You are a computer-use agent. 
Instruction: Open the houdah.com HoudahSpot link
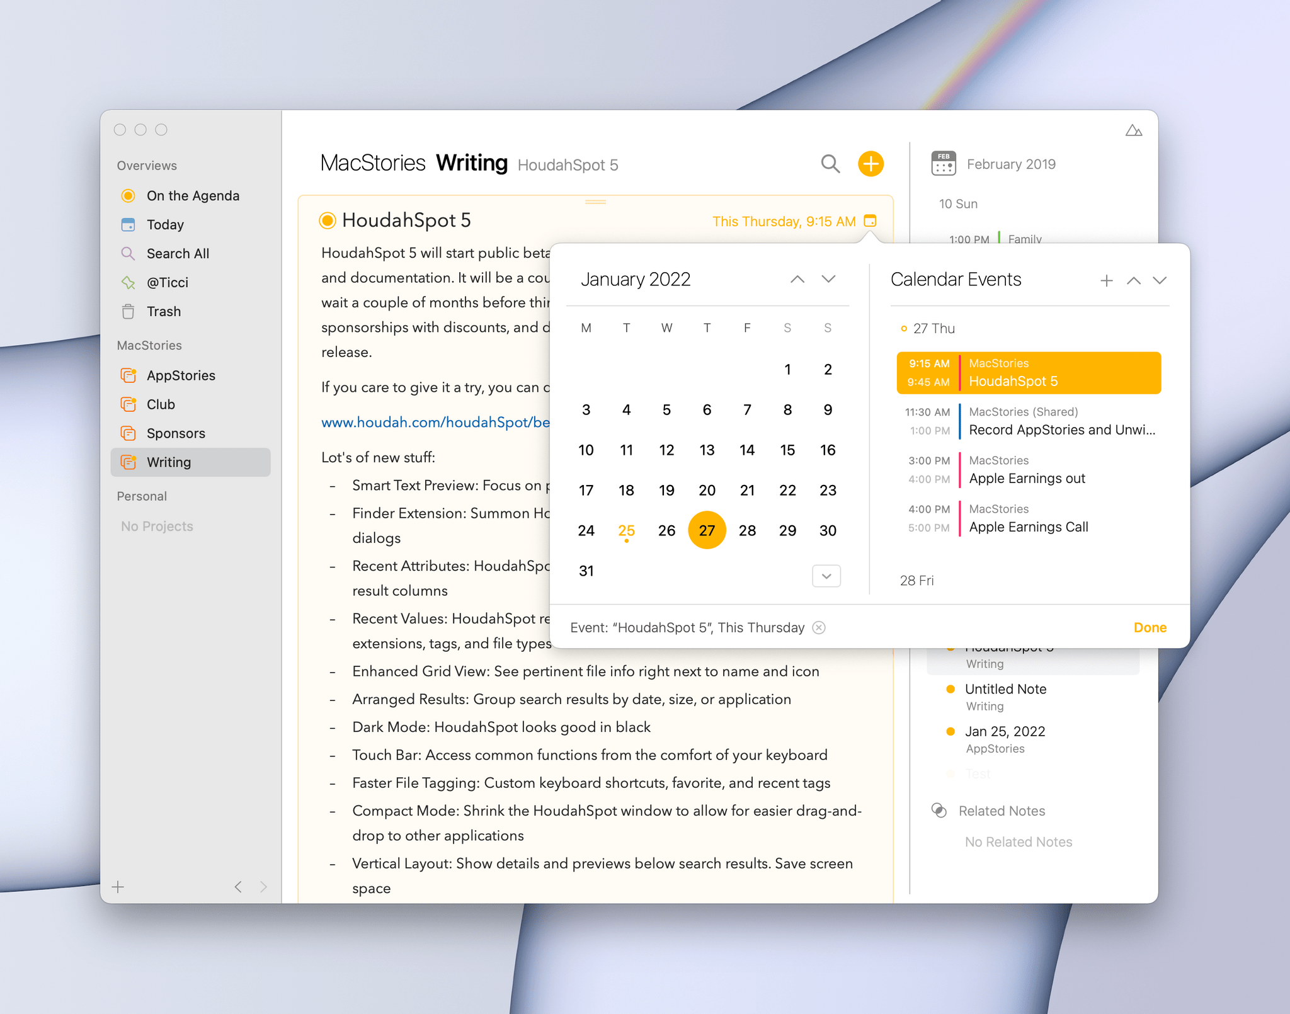[435, 422]
